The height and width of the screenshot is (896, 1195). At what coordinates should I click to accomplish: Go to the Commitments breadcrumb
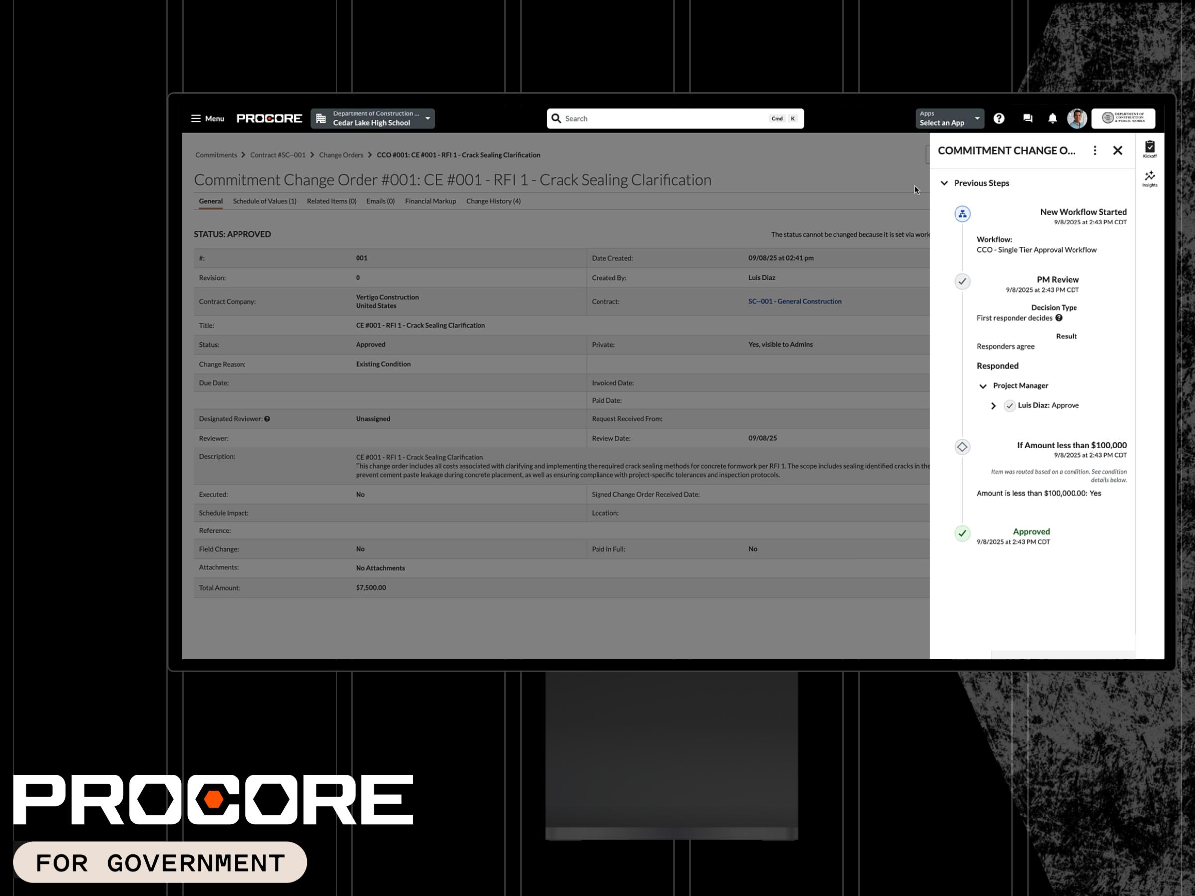tap(216, 155)
